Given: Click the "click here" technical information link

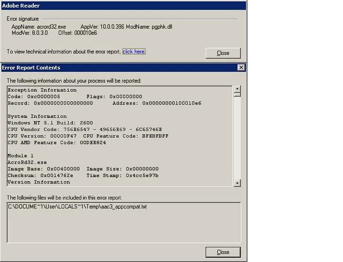Looking at the screenshot, I should (134, 52).
